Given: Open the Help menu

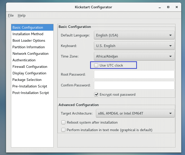Looking at the screenshot, I should point(22,15).
